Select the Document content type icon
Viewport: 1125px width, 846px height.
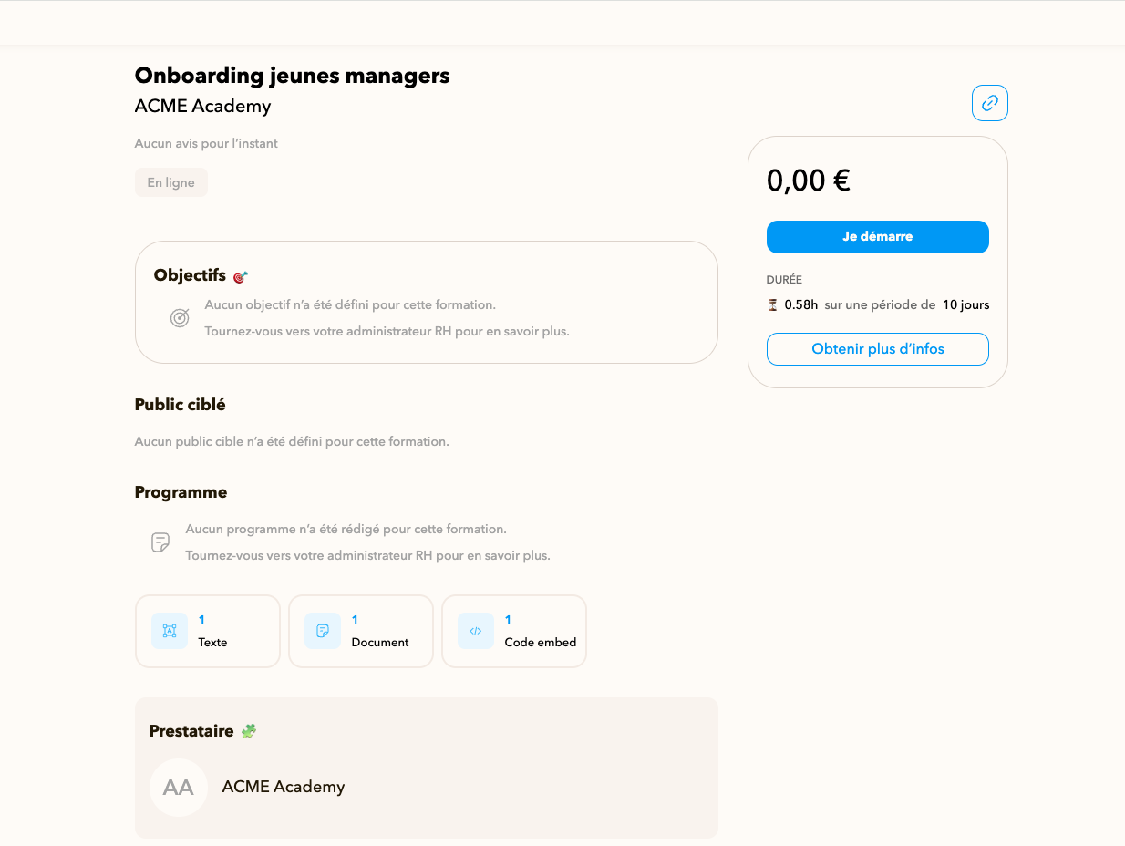pyautogui.click(x=323, y=631)
